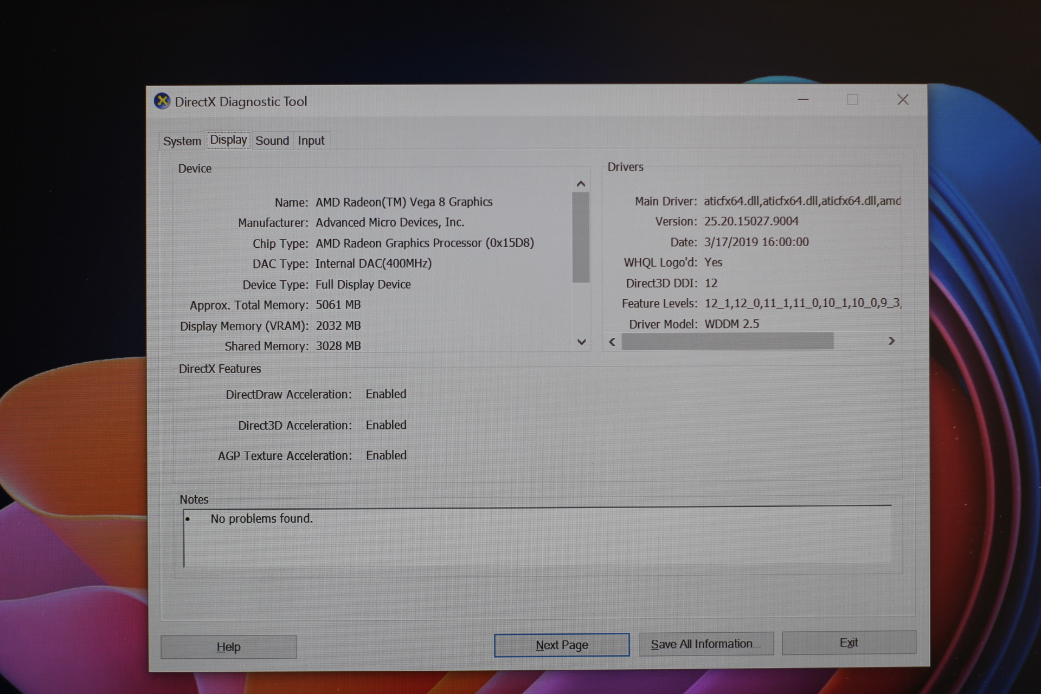This screenshot has width=1041, height=694.
Task: Go to the Input tab
Action: [311, 141]
